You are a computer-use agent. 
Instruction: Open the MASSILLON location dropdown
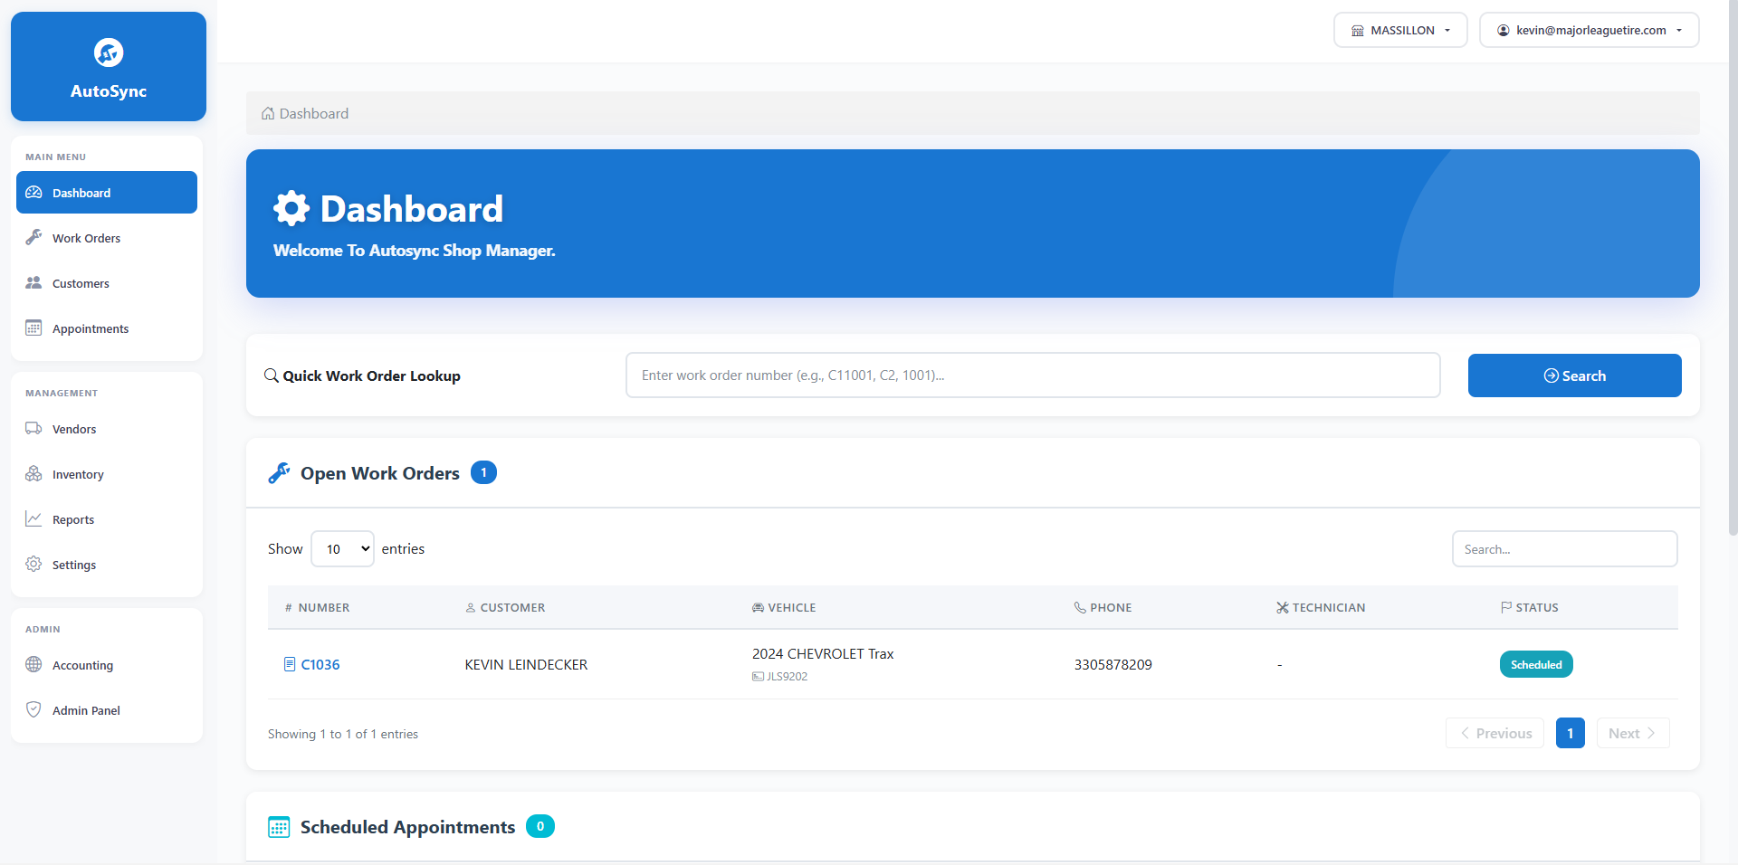point(1399,30)
